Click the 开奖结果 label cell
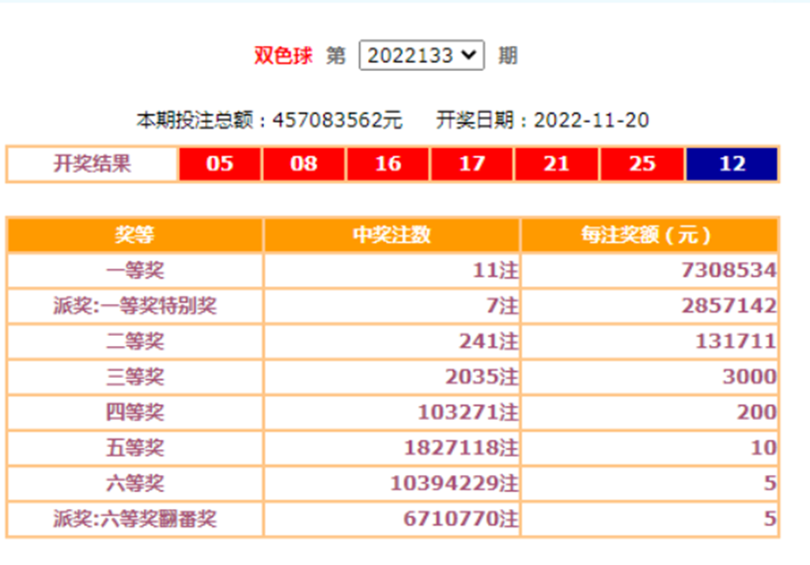This screenshot has width=810, height=565. pyautogui.click(x=92, y=165)
